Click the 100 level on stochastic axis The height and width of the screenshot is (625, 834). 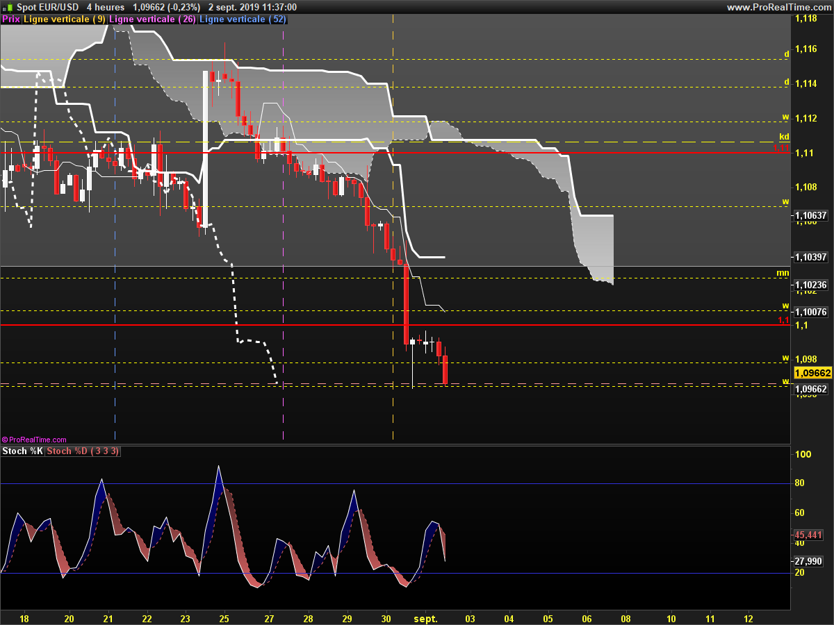pos(802,454)
